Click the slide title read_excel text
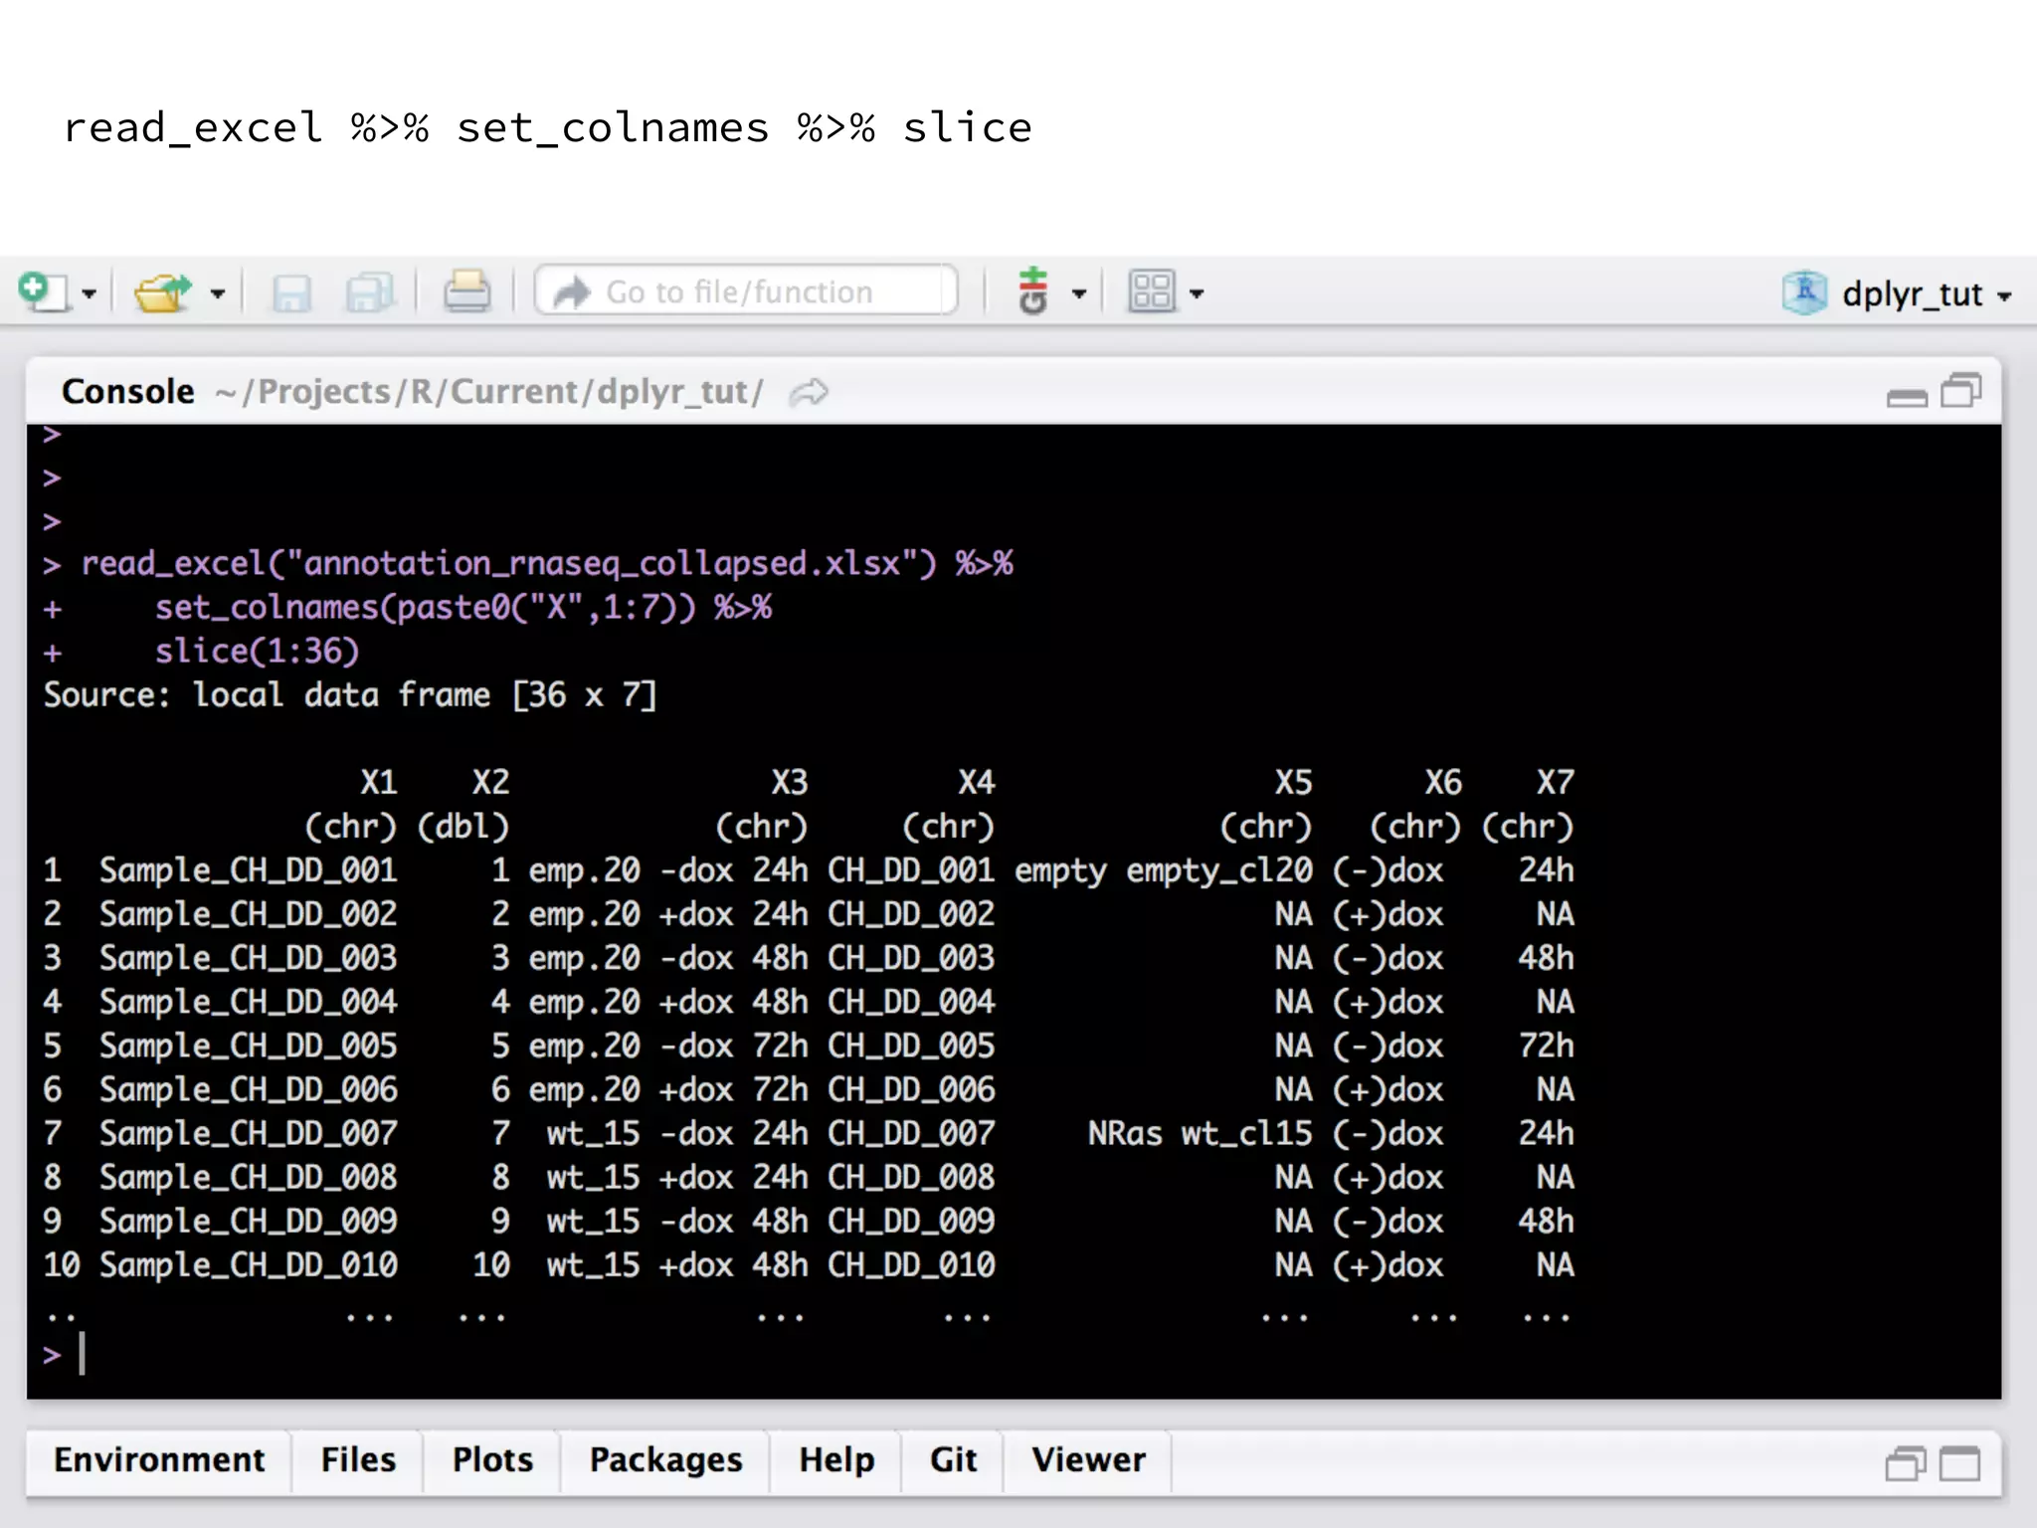 193,129
